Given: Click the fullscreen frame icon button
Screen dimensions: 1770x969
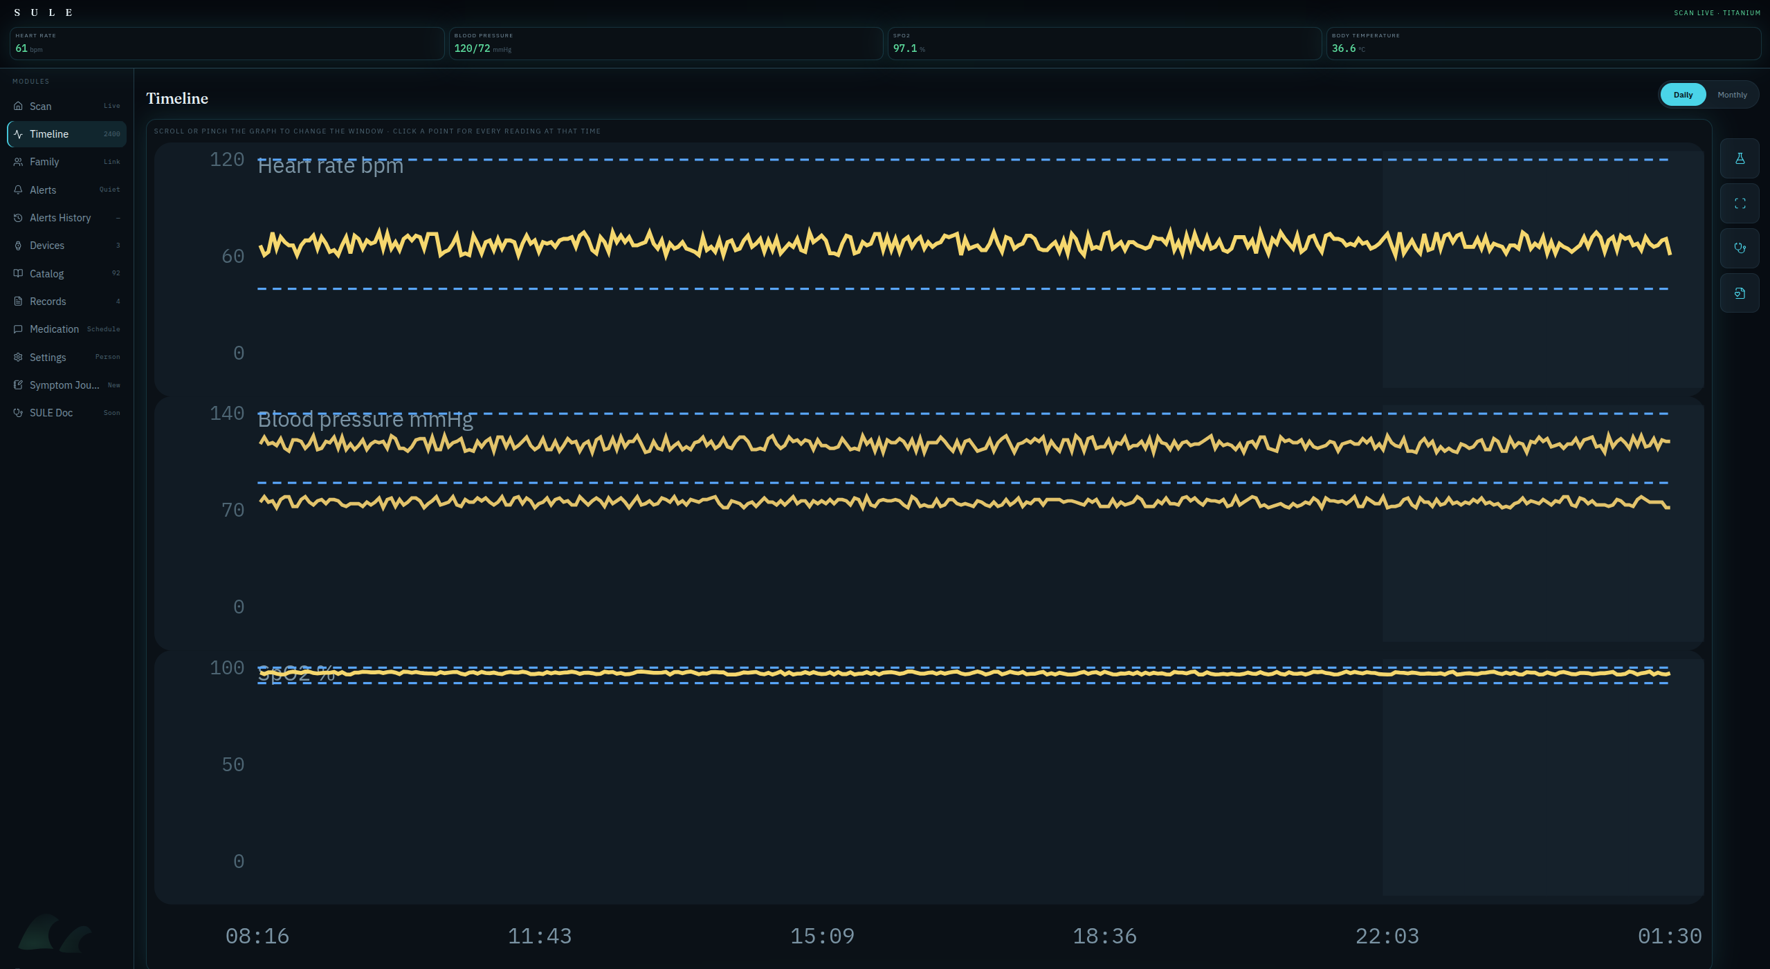Looking at the screenshot, I should [x=1740, y=203].
